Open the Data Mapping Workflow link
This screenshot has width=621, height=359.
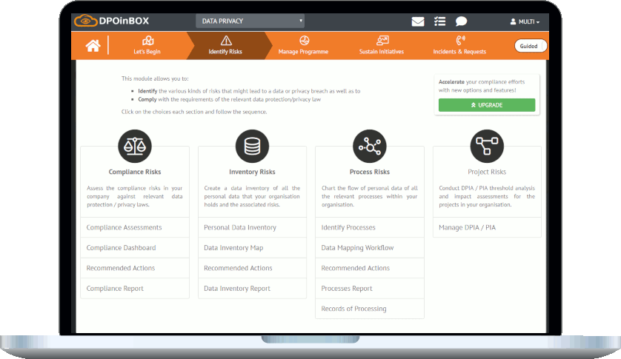[357, 248]
